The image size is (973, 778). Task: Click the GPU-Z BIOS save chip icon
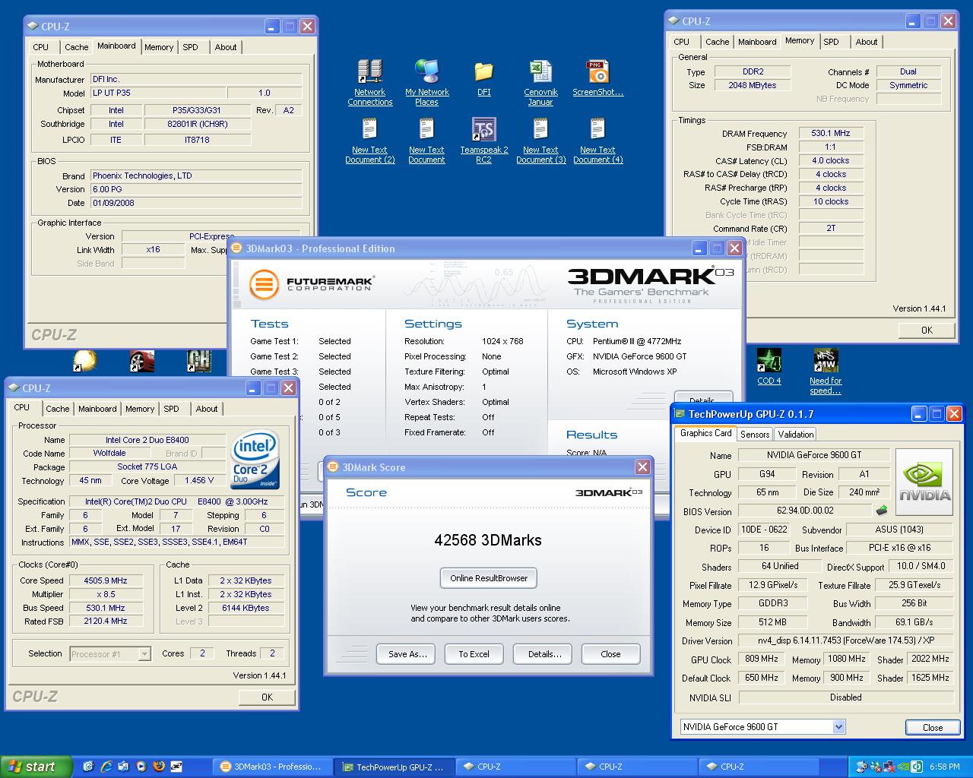[882, 511]
